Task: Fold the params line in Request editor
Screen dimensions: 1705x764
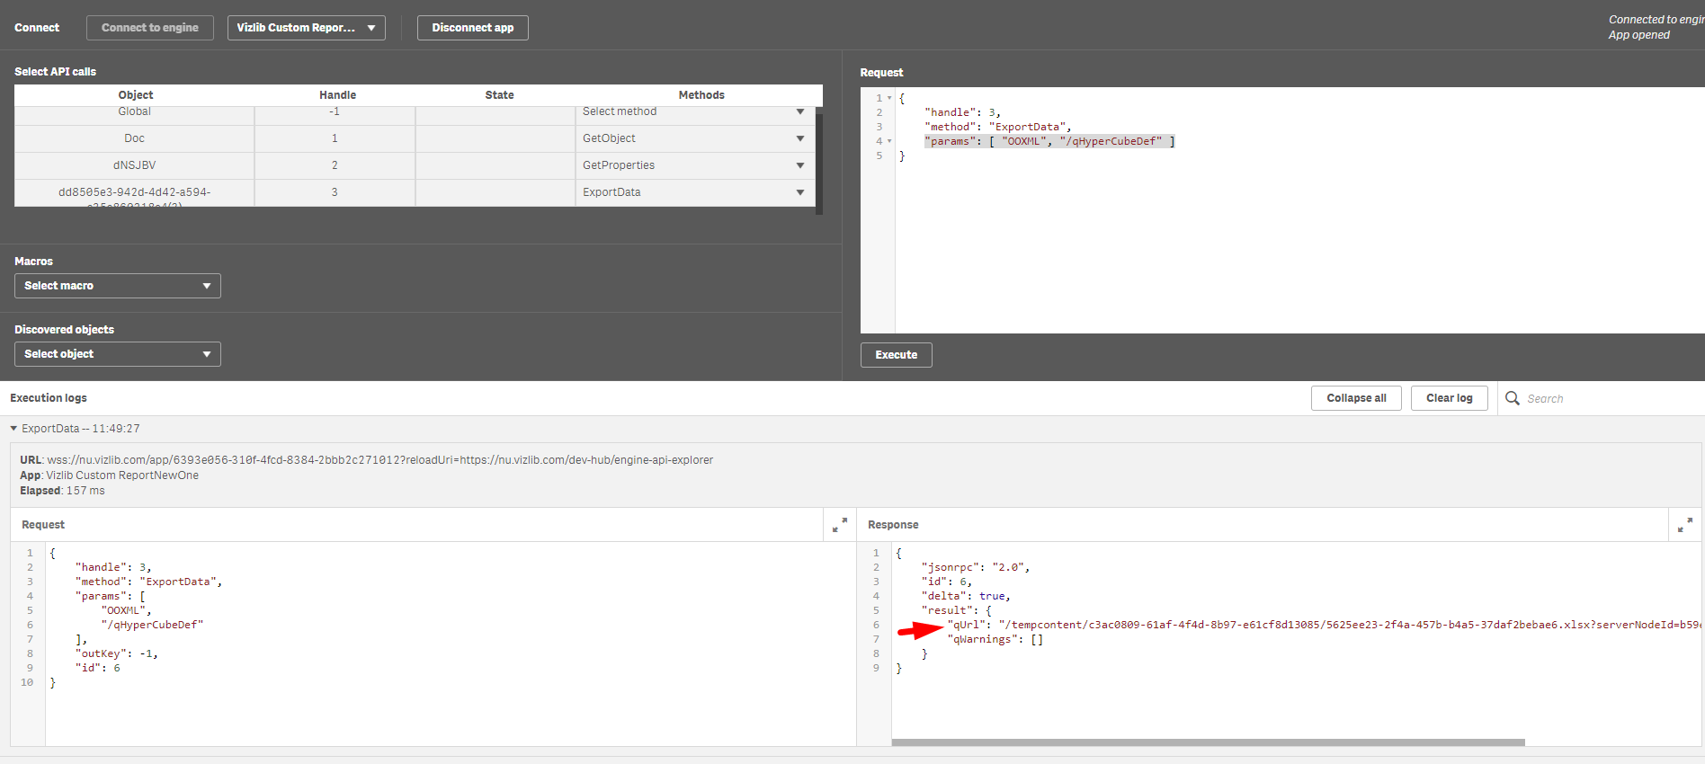Action: pyautogui.click(x=889, y=141)
